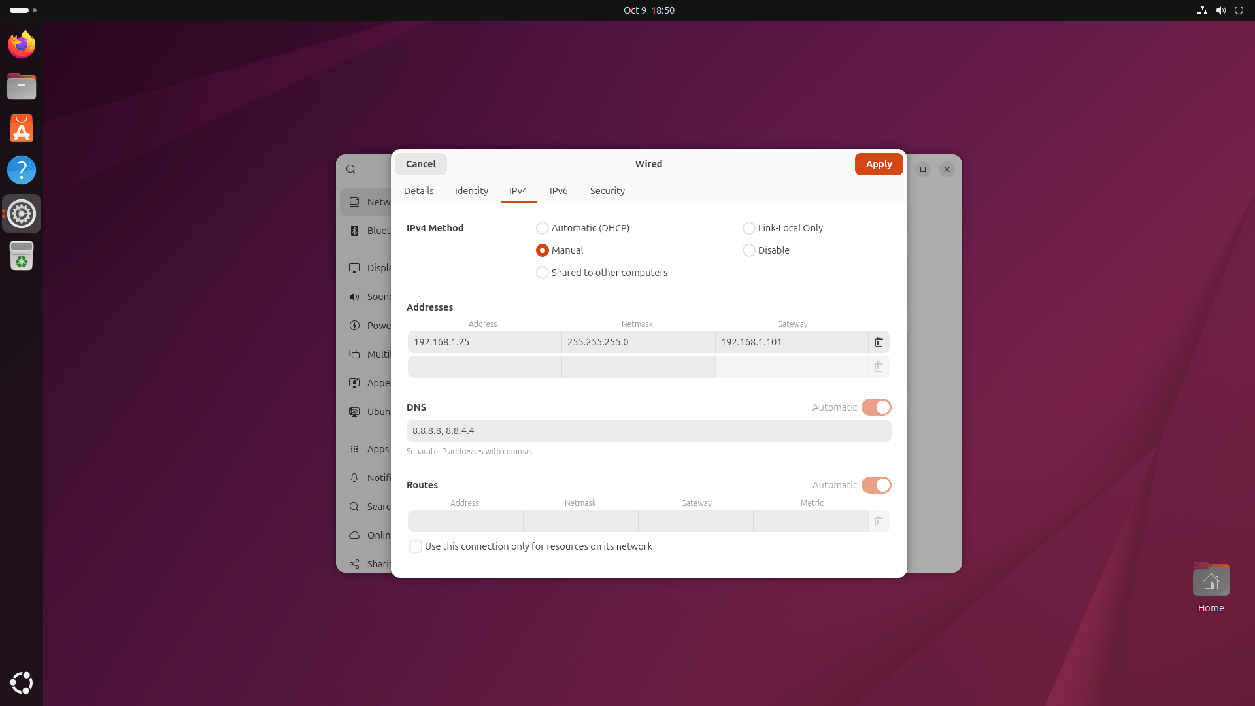Open Show Apps Ubuntu logo button

[x=22, y=682]
